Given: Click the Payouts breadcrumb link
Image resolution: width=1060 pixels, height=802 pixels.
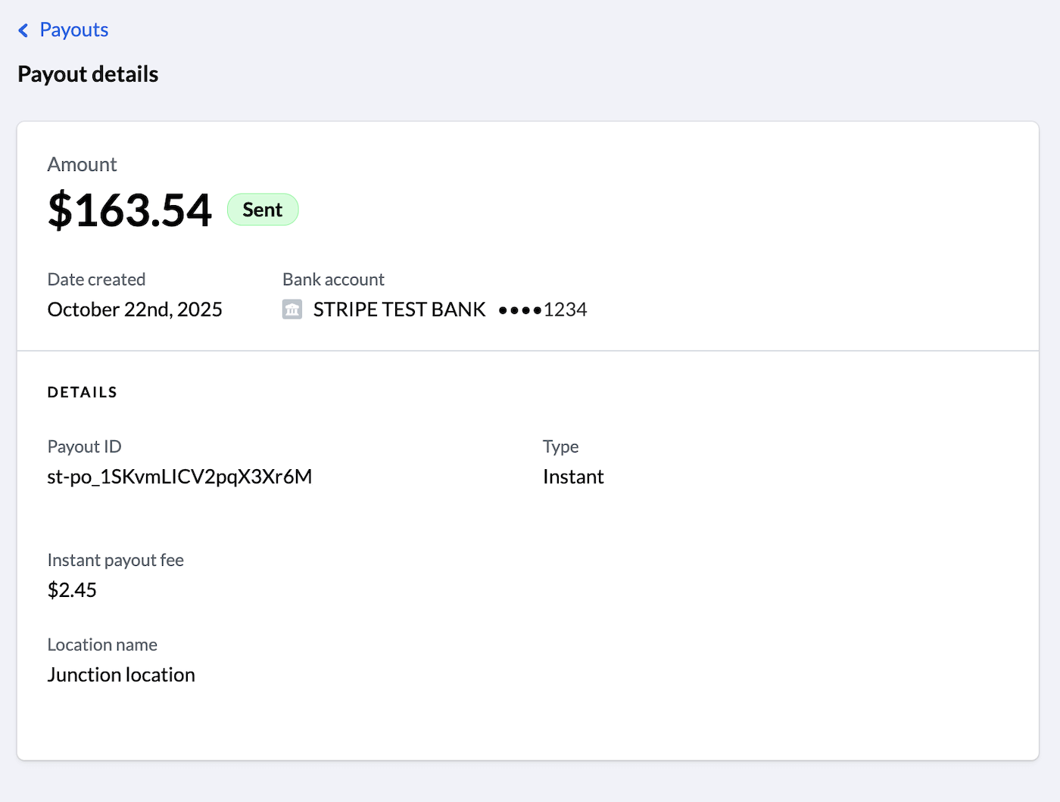Looking at the screenshot, I should tap(74, 30).
